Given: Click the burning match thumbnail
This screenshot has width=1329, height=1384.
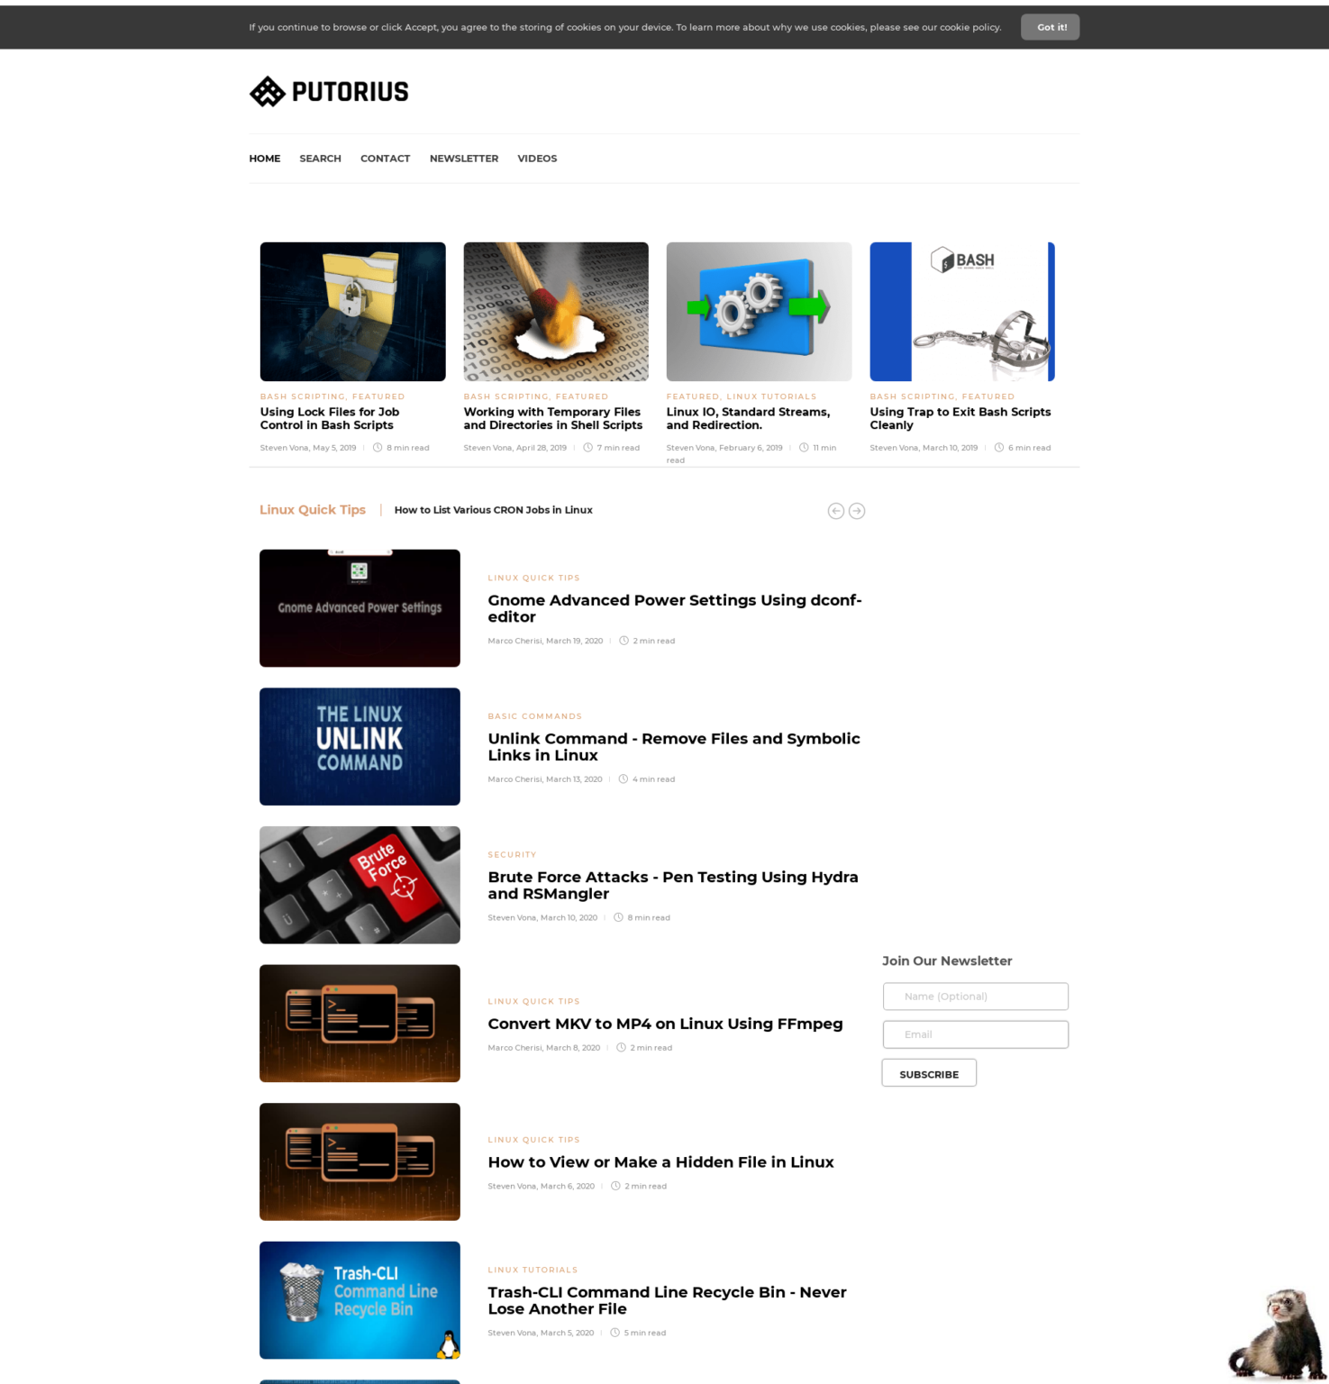Looking at the screenshot, I should pyautogui.click(x=556, y=312).
